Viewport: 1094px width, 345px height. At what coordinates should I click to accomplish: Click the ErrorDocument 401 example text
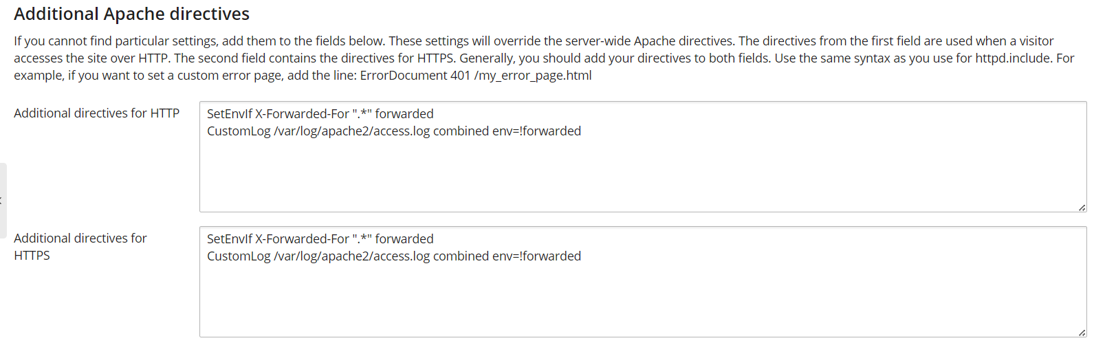click(x=476, y=76)
